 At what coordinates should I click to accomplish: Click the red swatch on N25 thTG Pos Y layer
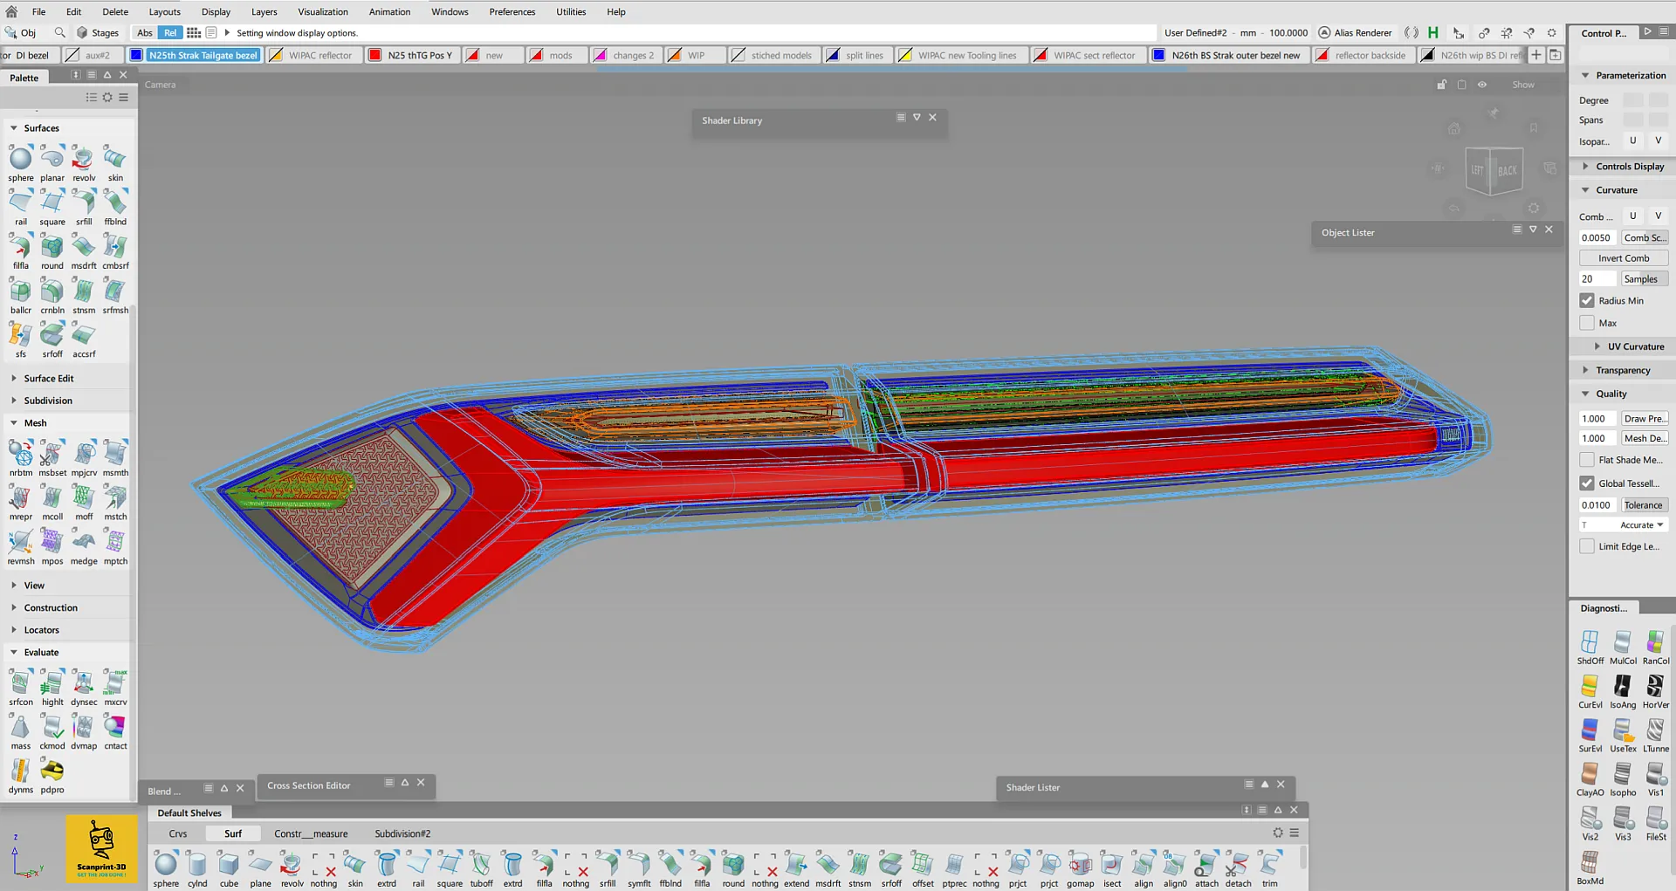tap(374, 55)
